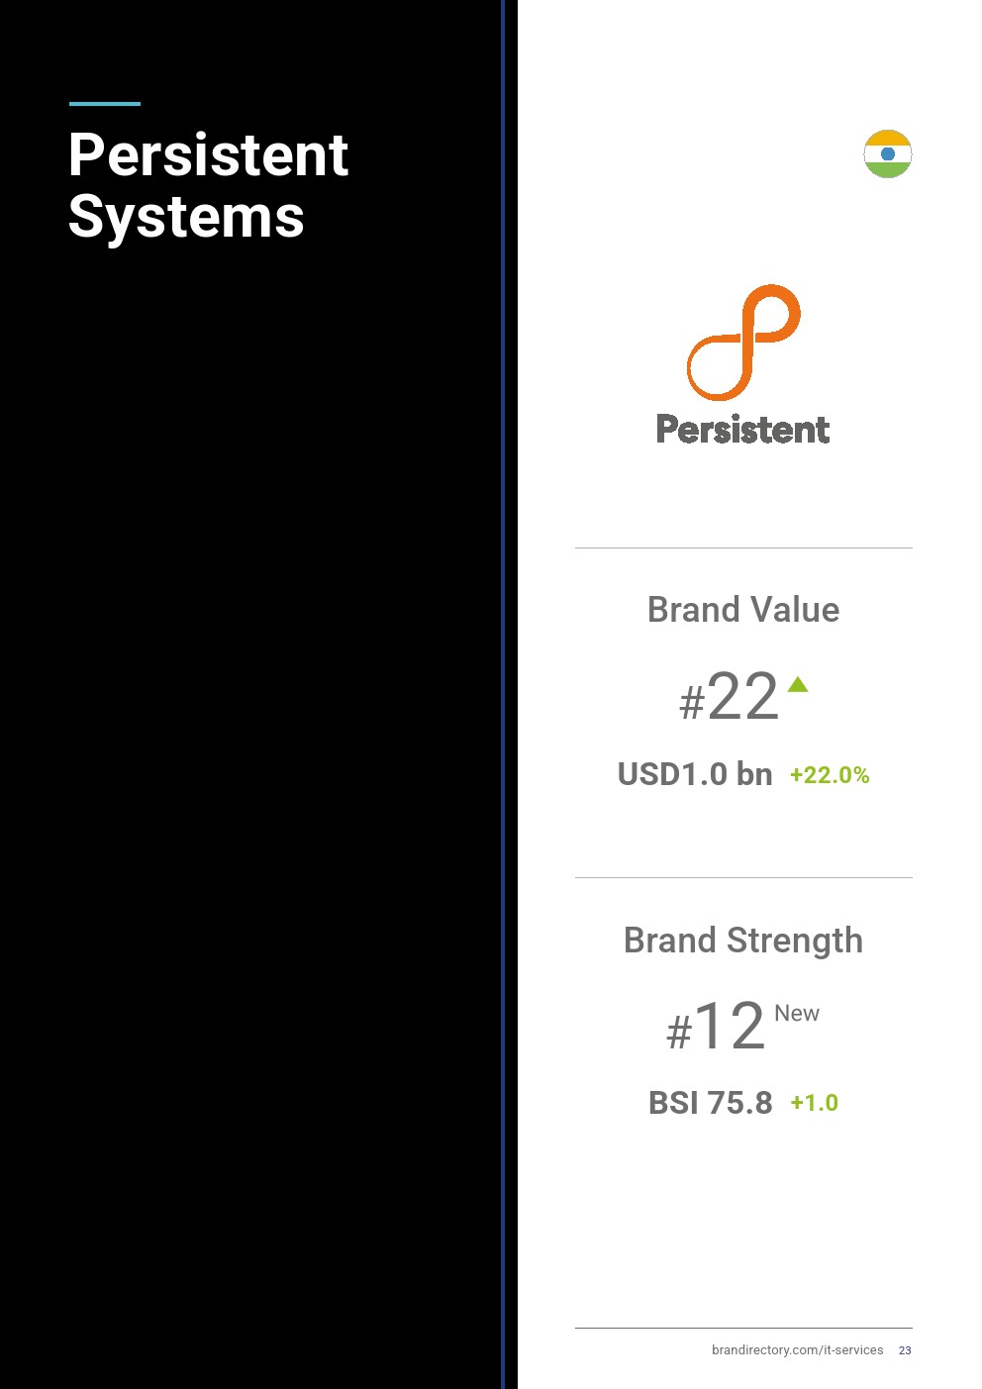982x1389 pixels.
Task: Click the divider line above Brand Strength
Action: tap(743, 877)
